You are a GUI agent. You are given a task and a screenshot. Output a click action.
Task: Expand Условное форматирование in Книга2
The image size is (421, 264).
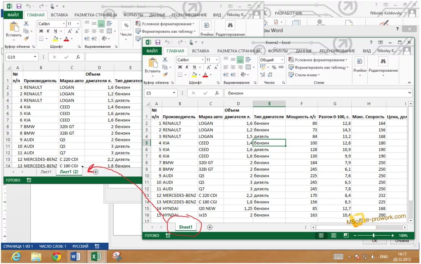pyautogui.click(x=318, y=60)
